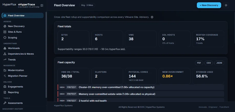Viewport: 235px width, 112px height.
Task: Click the Sites card showing 2
Action: pyautogui.click(x=73, y=39)
